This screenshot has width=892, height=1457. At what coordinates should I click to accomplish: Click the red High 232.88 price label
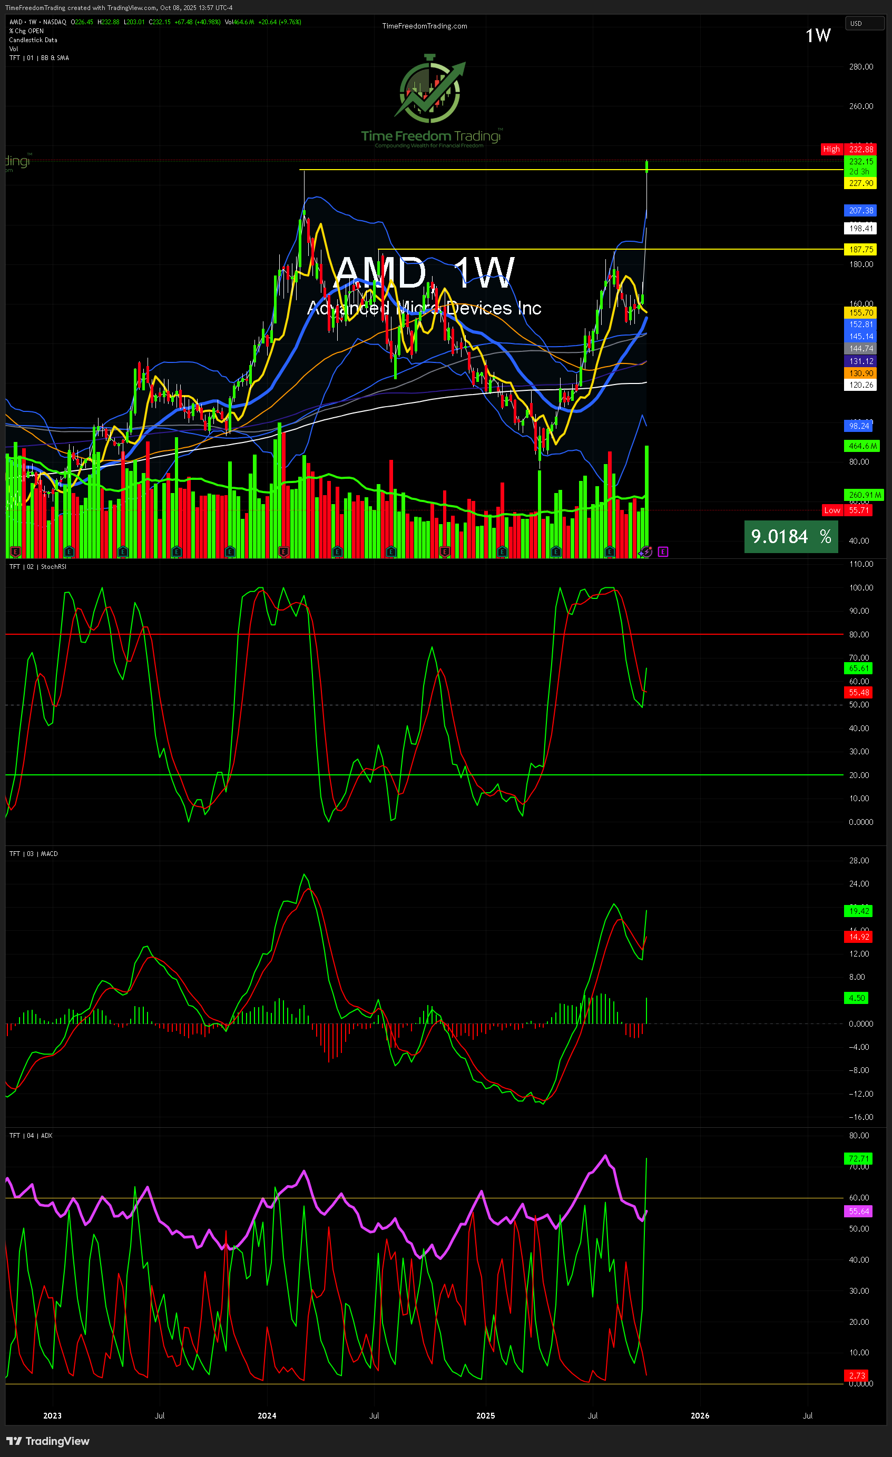pos(848,149)
